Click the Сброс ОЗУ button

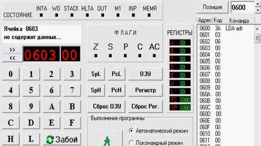[106, 106]
